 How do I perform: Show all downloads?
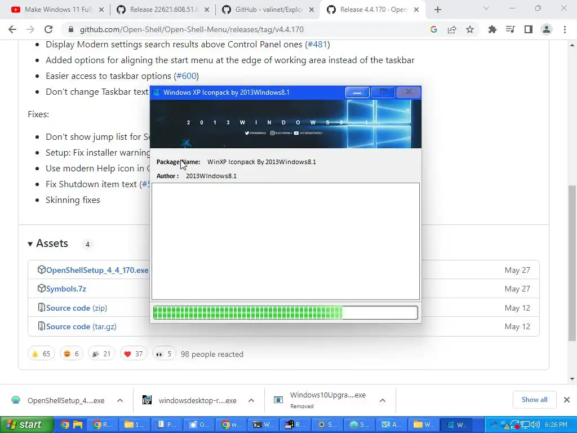534,400
